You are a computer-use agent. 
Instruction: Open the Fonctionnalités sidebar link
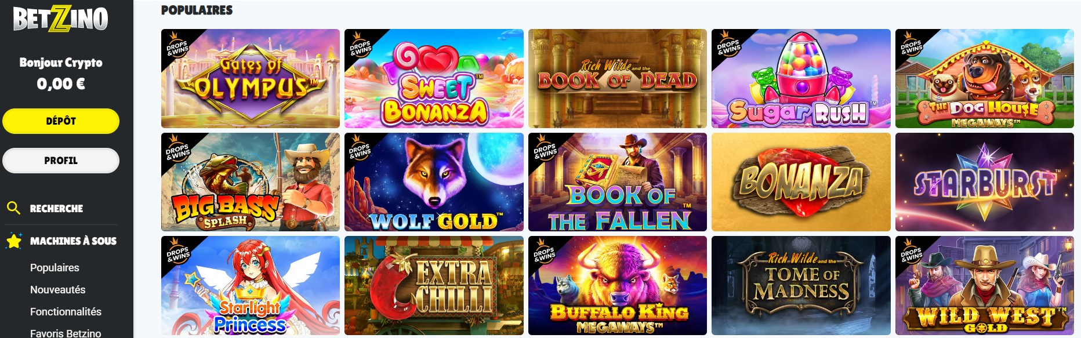(66, 312)
